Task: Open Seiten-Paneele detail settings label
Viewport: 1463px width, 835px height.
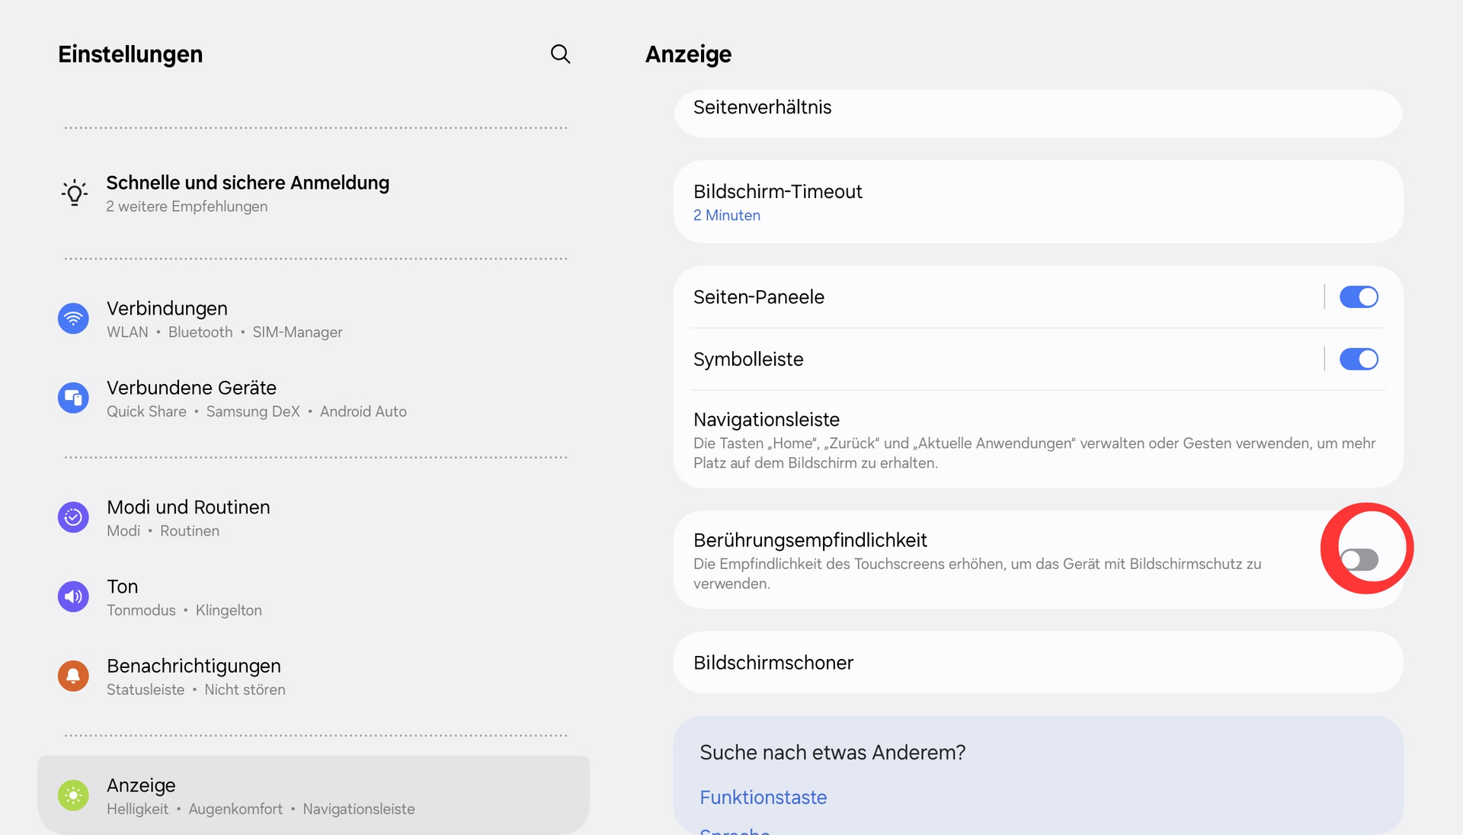Action: click(758, 297)
